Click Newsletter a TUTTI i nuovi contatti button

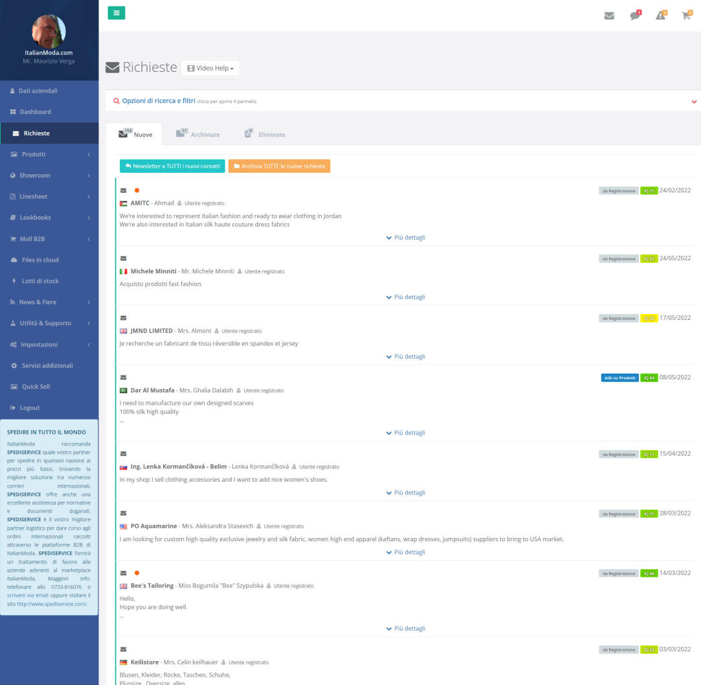[x=172, y=166]
